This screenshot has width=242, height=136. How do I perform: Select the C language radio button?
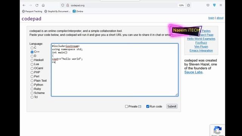tap(32, 48)
